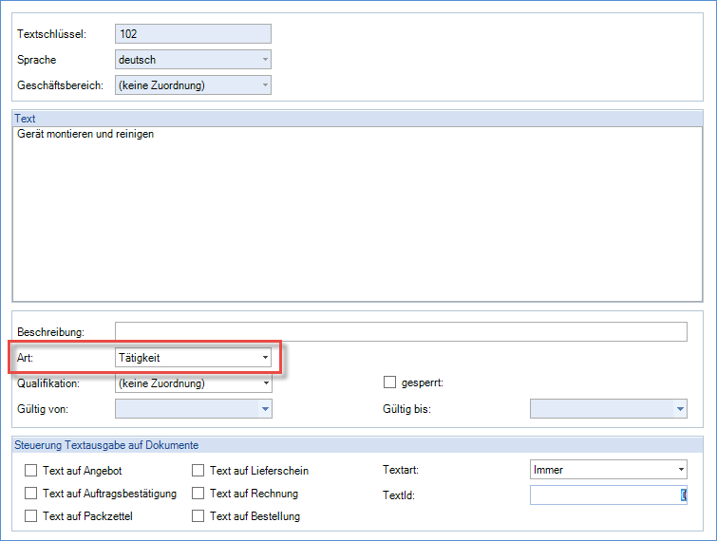Screen dimensions: 717x541
Task: Check the Text auf Bestellung checkbox
Action: (x=198, y=516)
